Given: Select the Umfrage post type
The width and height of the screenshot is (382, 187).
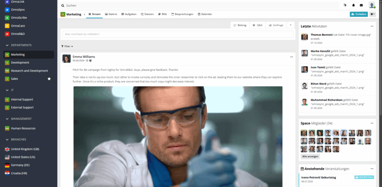Looking at the screenshot, I should click(x=276, y=25).
